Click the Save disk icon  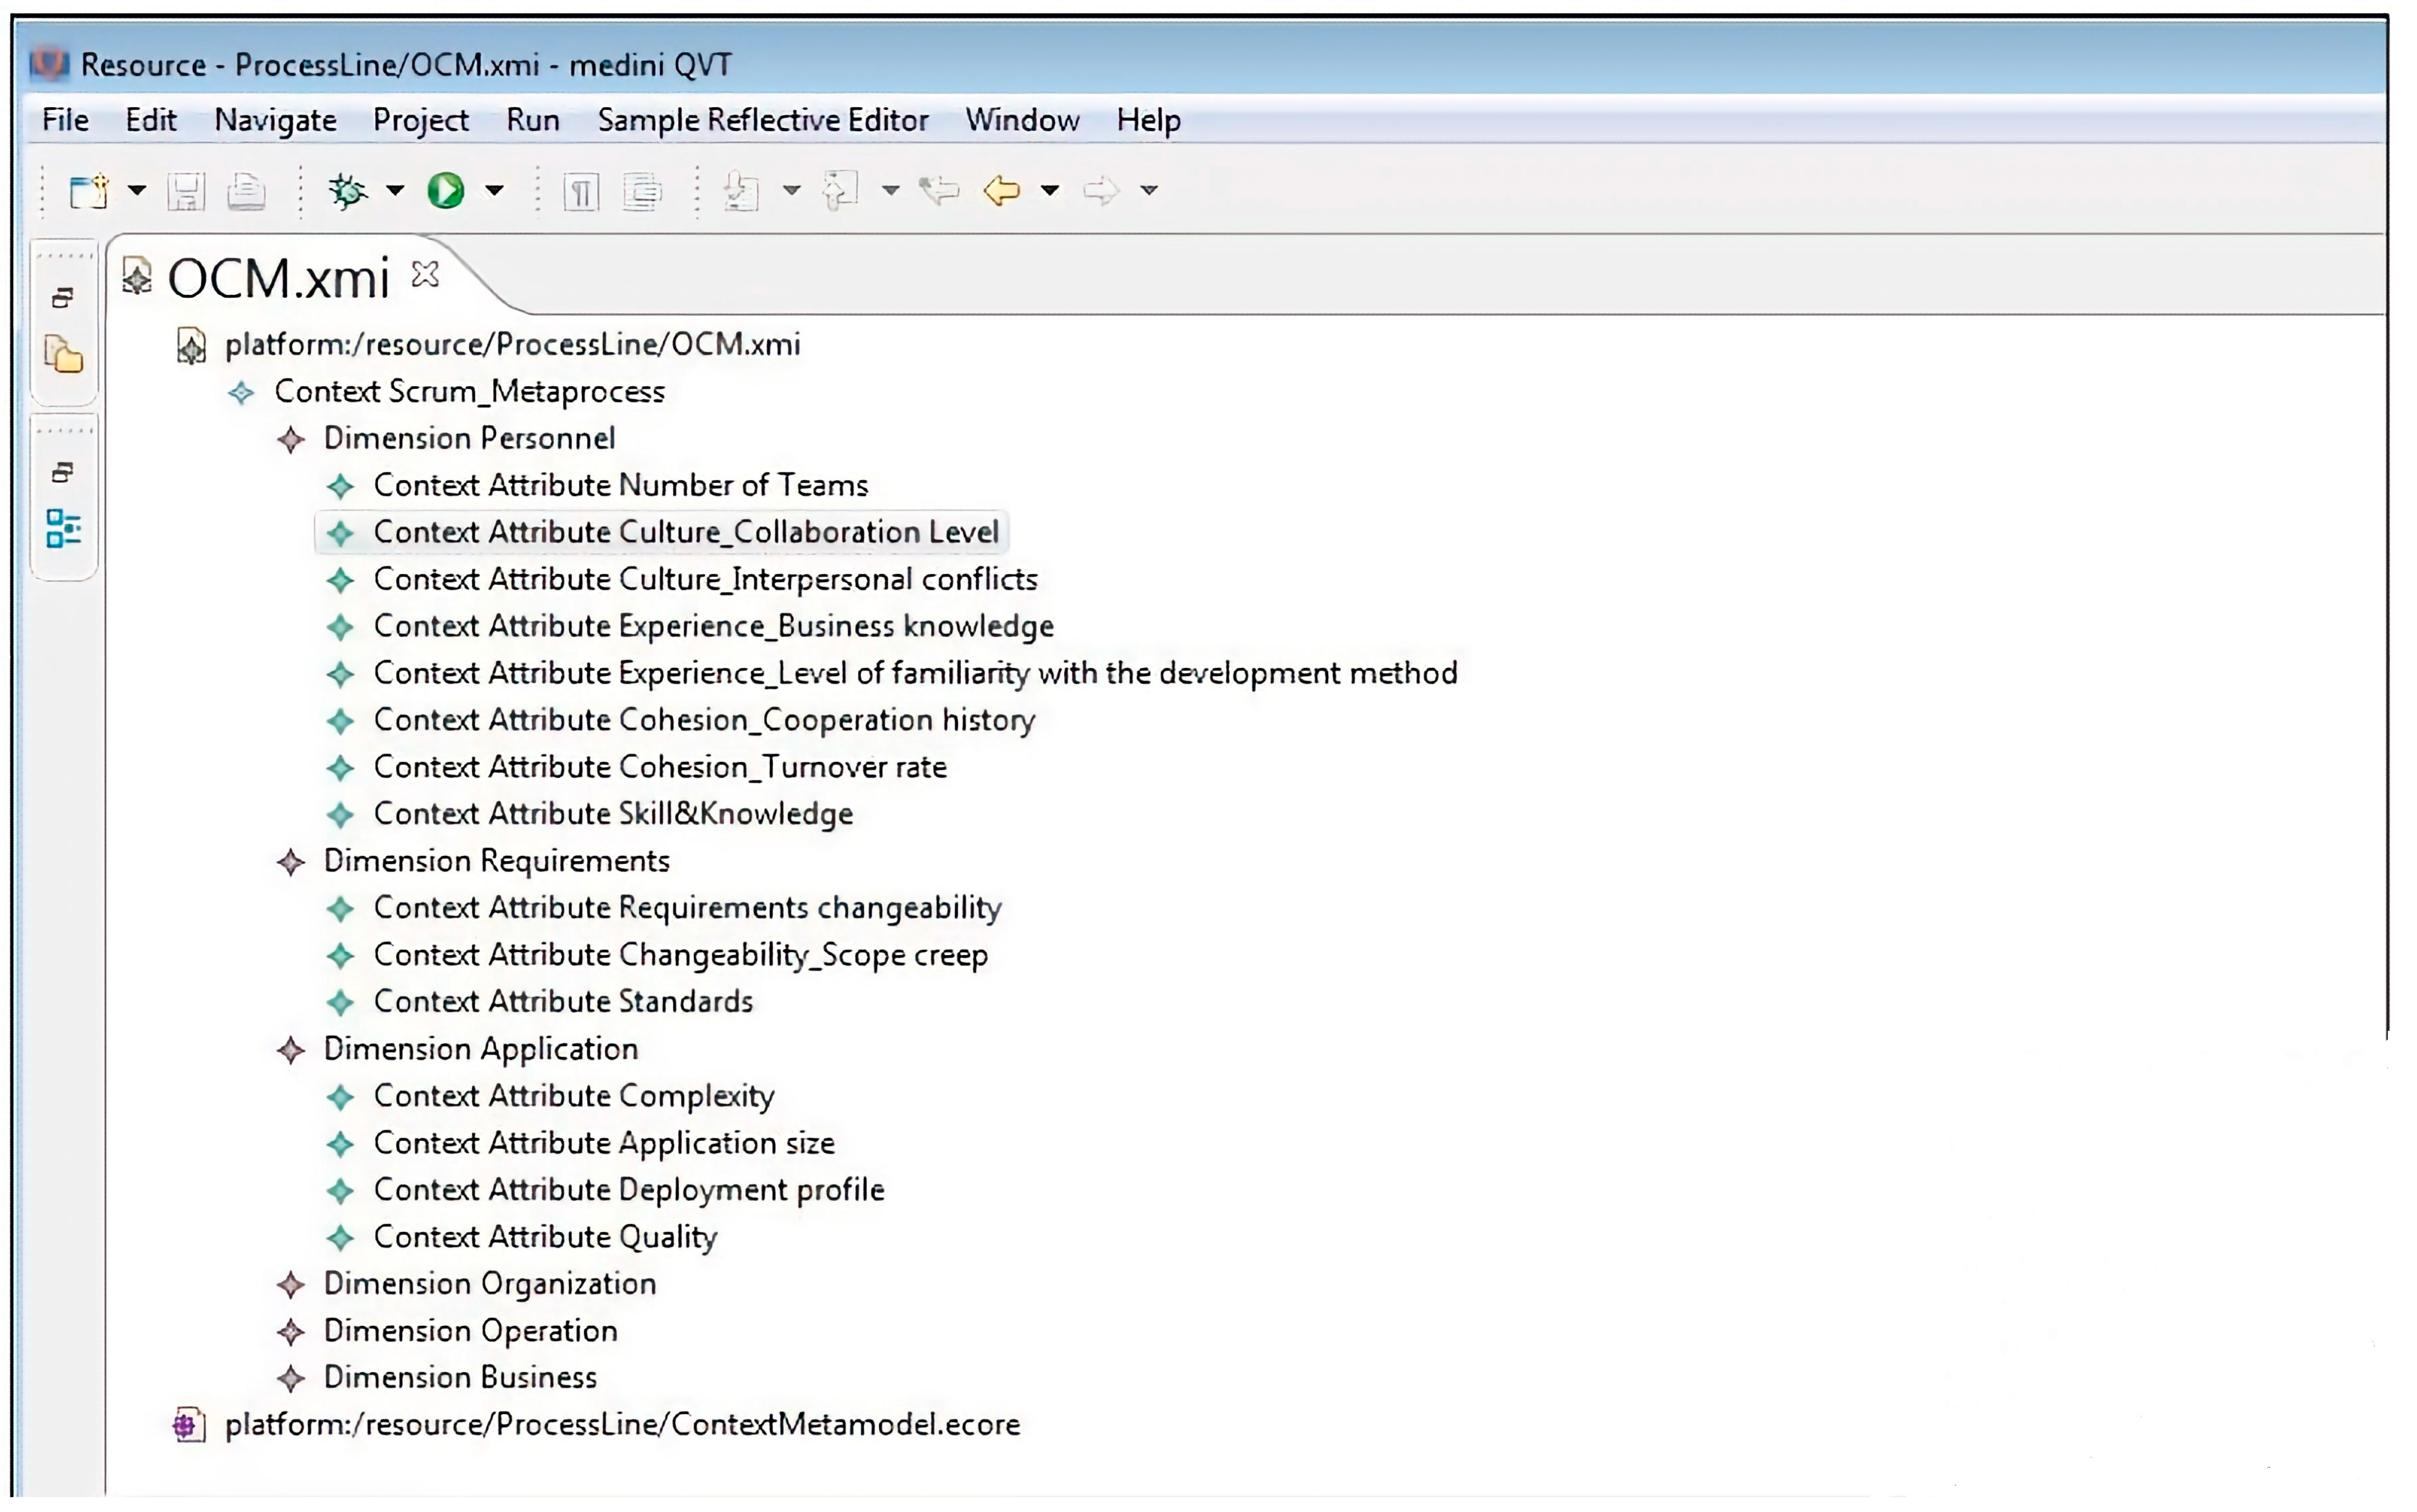click(186, 190)
